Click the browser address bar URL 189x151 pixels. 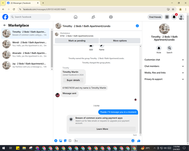pyautogui.click(x=44, y=9)
